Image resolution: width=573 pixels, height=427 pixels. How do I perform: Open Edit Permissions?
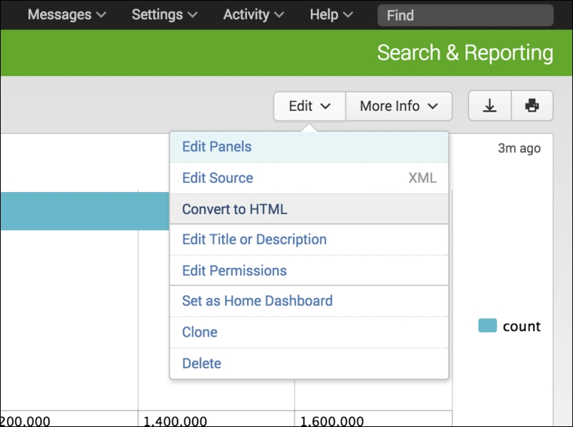click(x=309, y=271)
